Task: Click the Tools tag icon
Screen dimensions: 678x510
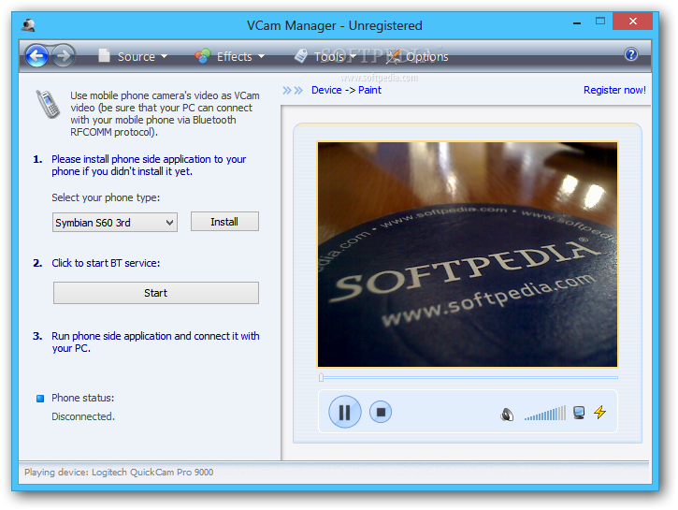Action: (301, 56)
